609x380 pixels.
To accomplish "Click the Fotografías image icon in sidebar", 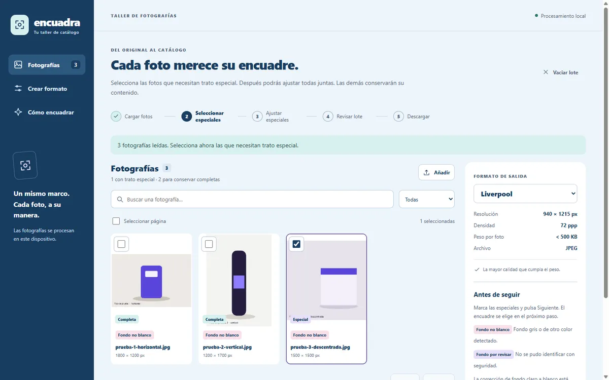I will pyautogui.click(x=18, y=65).
